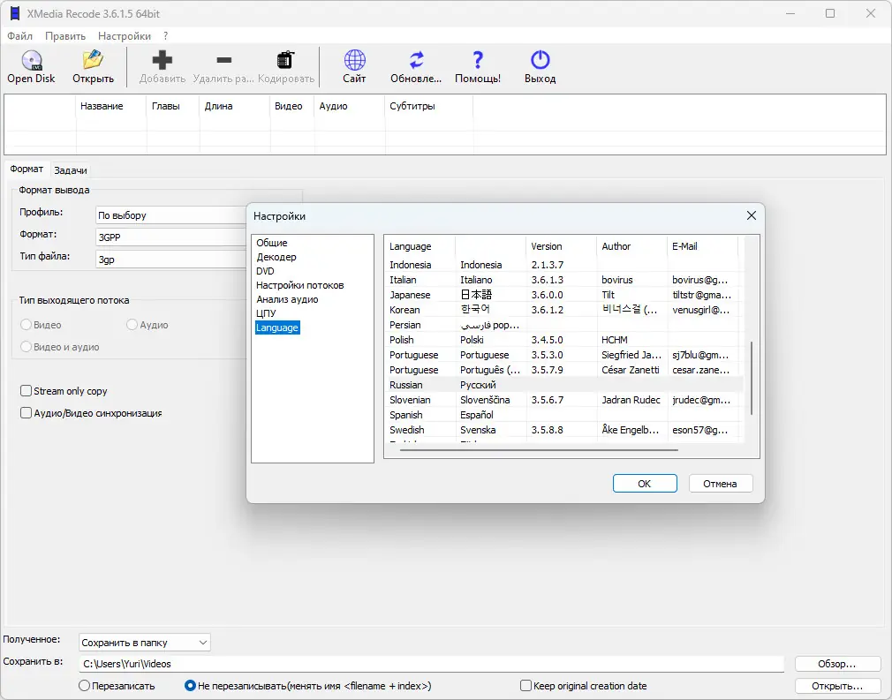Click OK in the settings dialog

click(x=645, y=484)
